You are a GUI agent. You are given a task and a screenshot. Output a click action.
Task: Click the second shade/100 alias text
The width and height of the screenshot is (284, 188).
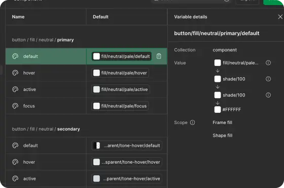coord(234,95)
